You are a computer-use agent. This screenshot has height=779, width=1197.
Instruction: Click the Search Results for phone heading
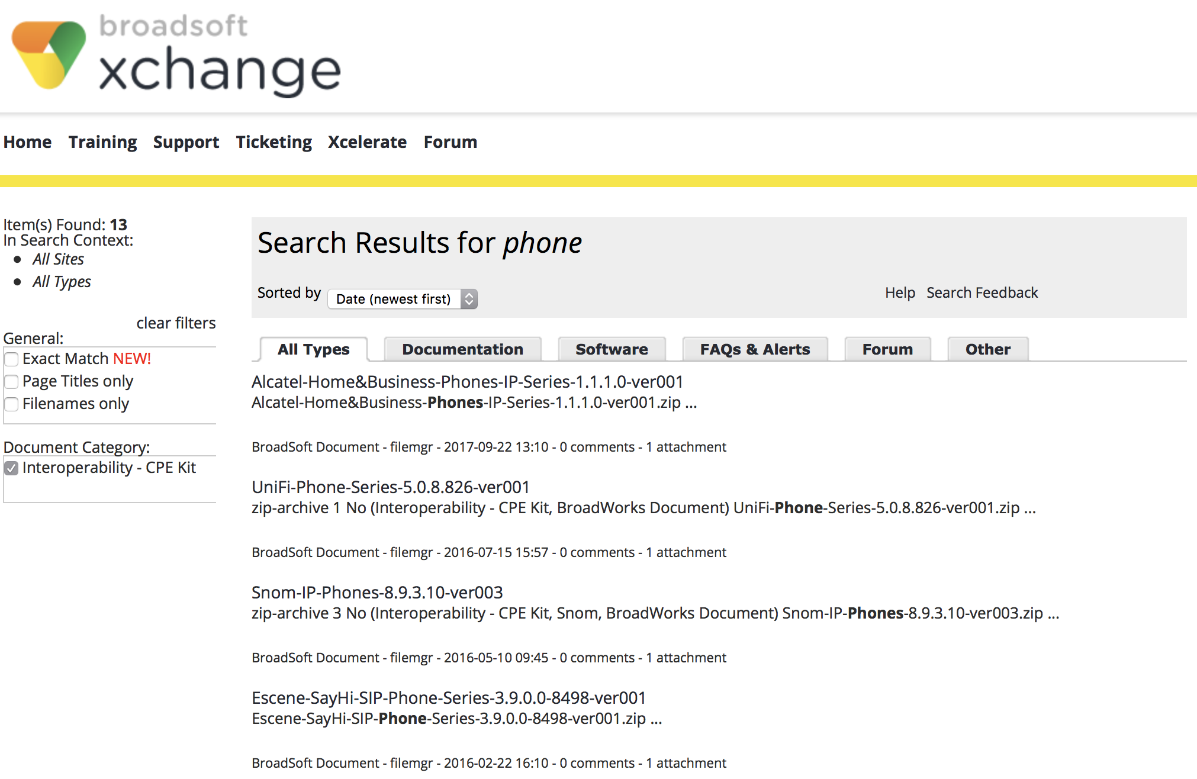[x=420, y=243]
